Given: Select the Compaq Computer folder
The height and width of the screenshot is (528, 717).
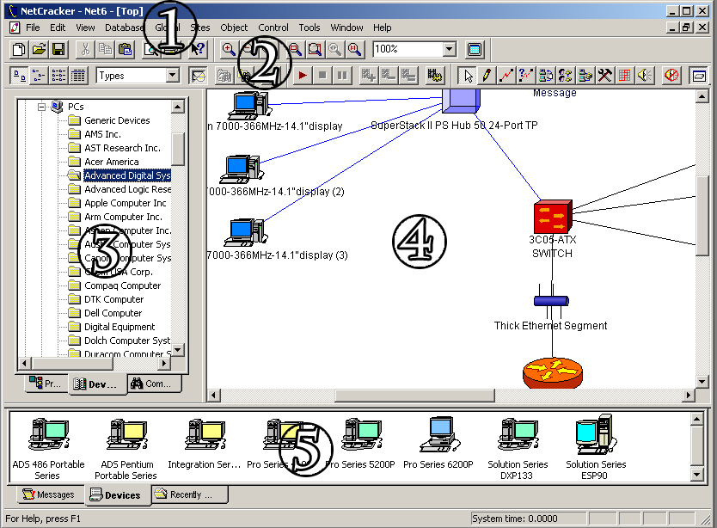Looking at the screenshot, I should 123,285.
